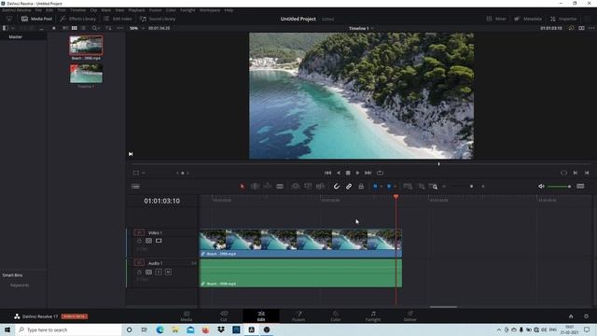Image resolution: width=597 pixels, height=336 pixels.
Task: Click the Match Frame icon below viewer
Action: click(563, 173)
